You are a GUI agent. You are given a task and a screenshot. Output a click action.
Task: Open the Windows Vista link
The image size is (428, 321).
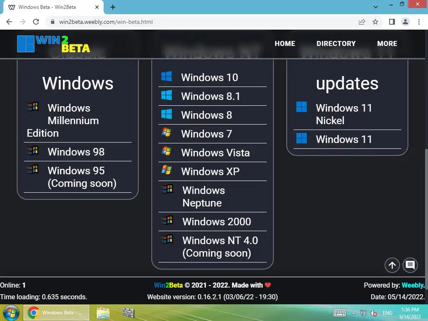point(216,153)
